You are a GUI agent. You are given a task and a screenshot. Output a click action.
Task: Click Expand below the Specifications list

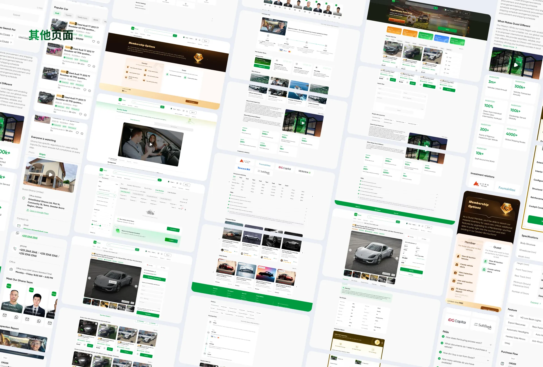point(536,303)
